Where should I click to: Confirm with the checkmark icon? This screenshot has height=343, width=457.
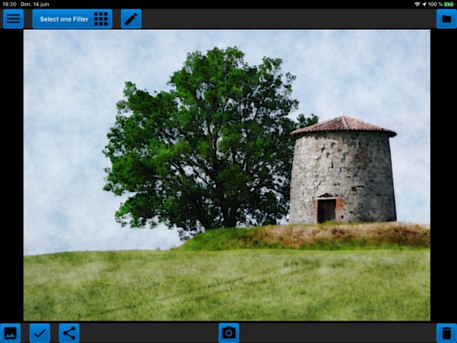click(x=40, y=333)
